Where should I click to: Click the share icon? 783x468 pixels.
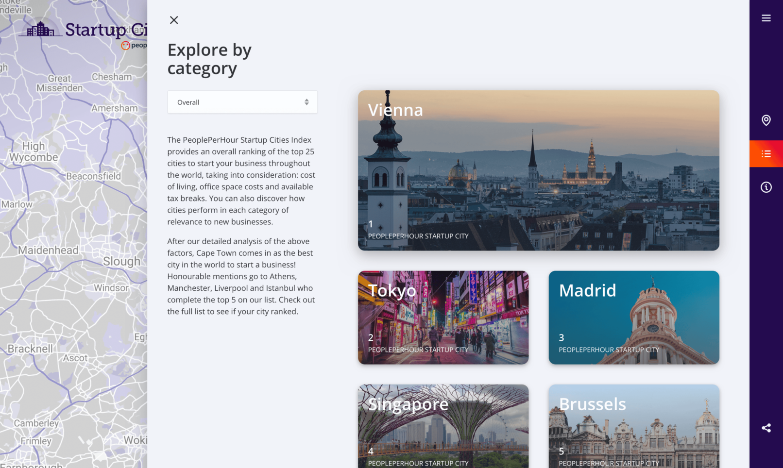coord(766,428)
